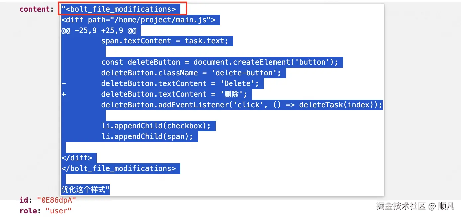
Task: Click the '优化这个样式' text line
Action: (x=85, y=190)
